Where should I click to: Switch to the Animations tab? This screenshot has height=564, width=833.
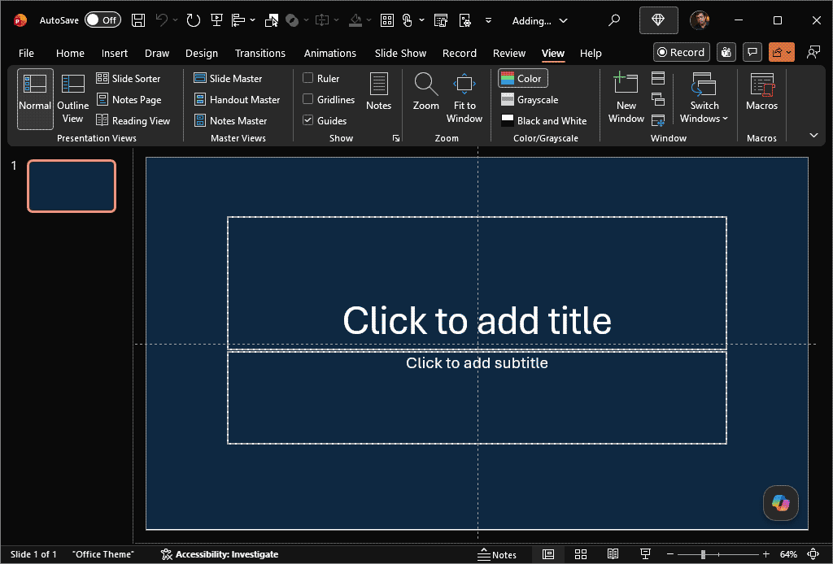click(330, 53)
